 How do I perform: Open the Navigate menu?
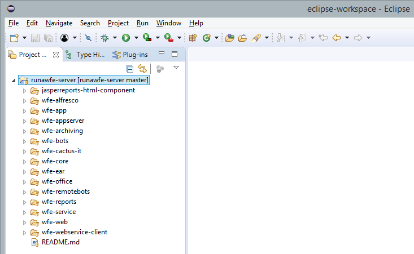pos(59,23)
